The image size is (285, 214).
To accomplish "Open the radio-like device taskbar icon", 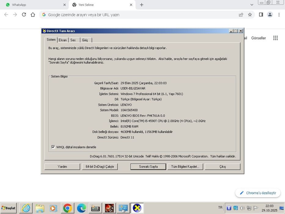I will click(95, 208).
